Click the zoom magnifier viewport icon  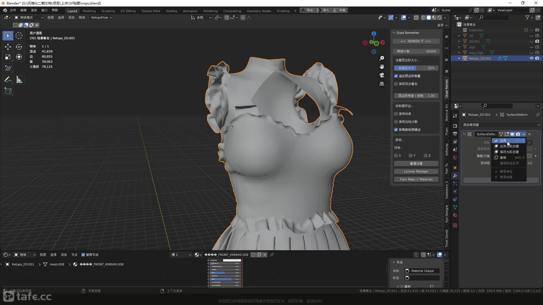[x=382, y=58]
